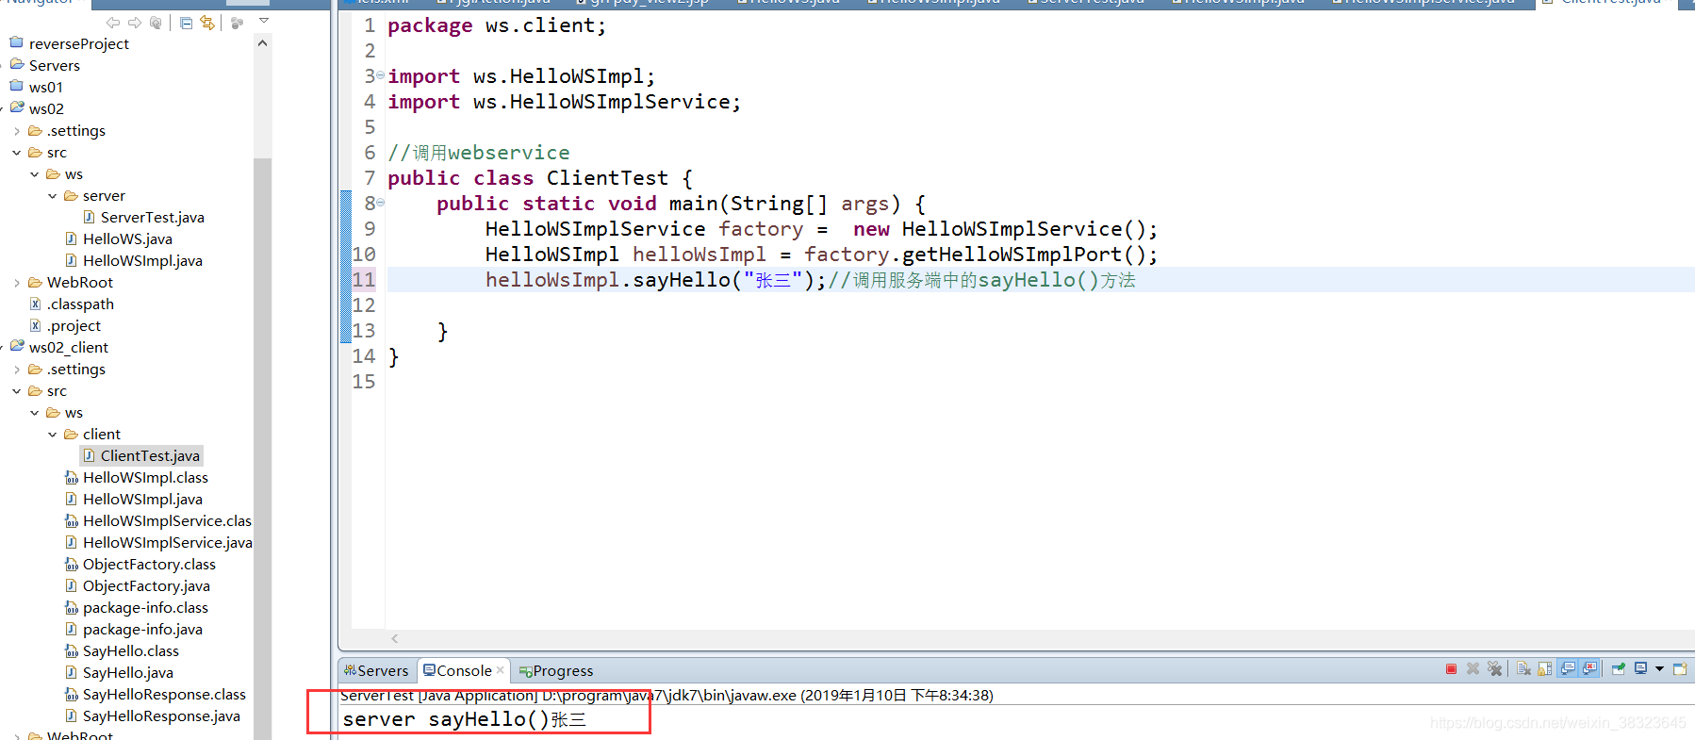This screenshot has width=1695, height=740.
Task: Select HelloWSImpl.java under ws02
Action: point(134,261)
